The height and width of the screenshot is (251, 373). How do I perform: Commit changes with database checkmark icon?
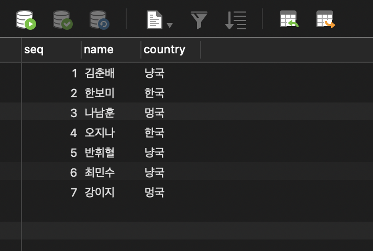click(x=63, y=20)
